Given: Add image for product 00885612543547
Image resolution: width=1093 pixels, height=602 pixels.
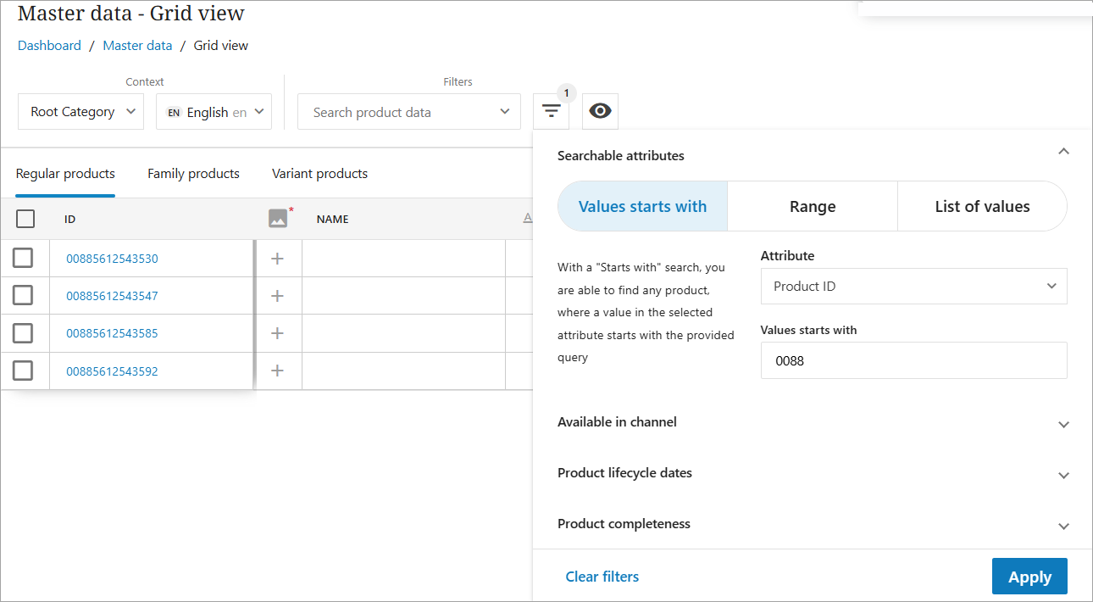Looking at the screenshot, I should (x=277, y=296).
